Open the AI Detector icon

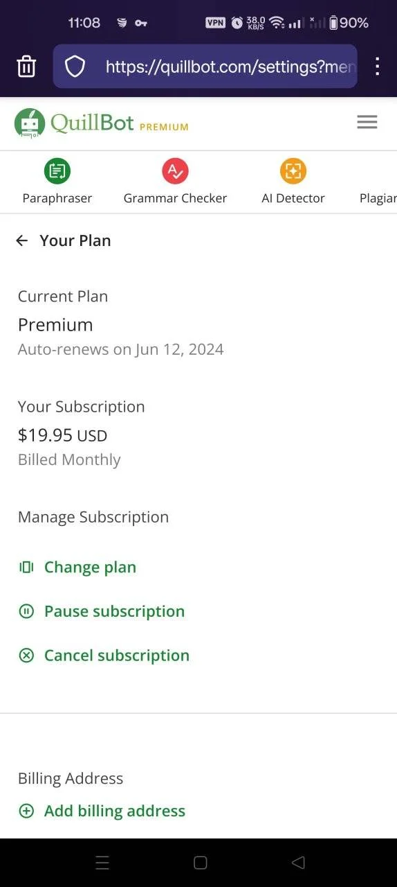293,170
